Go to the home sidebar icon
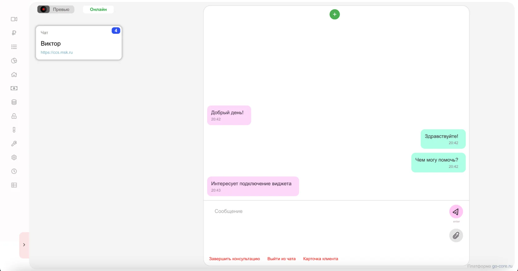 point(14,74)
